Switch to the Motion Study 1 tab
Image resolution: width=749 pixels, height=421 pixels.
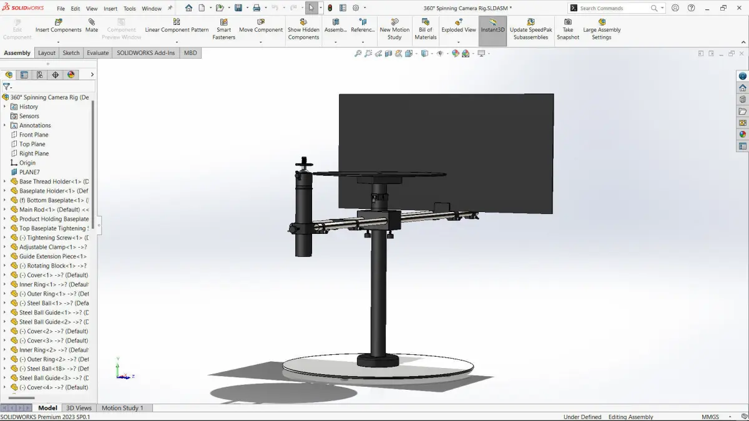[x=122, y=408]
